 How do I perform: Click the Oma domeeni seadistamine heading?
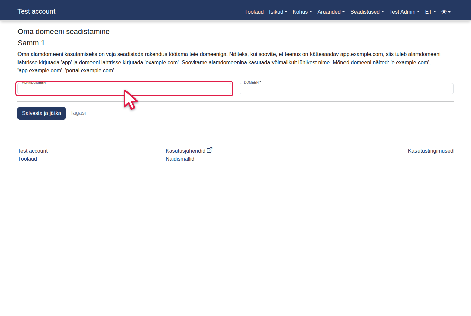tap(64, 32)
